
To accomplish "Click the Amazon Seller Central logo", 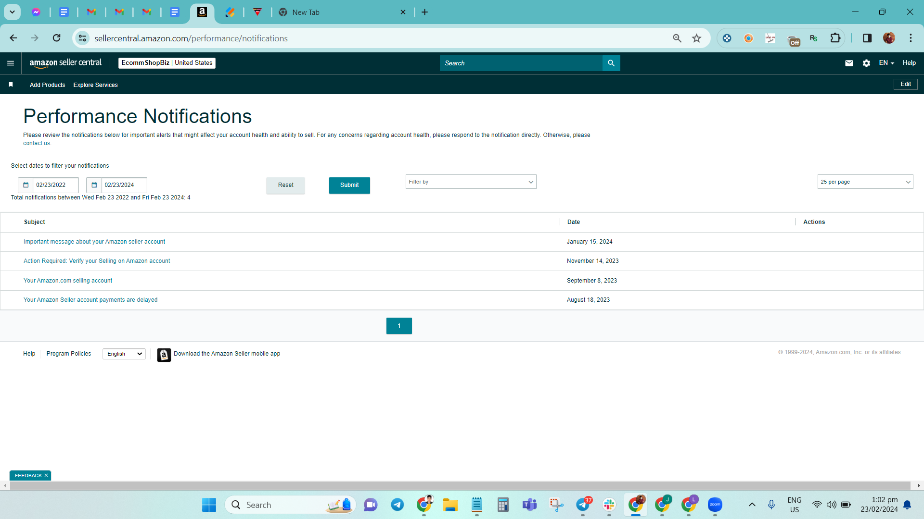I will (65, 63).
